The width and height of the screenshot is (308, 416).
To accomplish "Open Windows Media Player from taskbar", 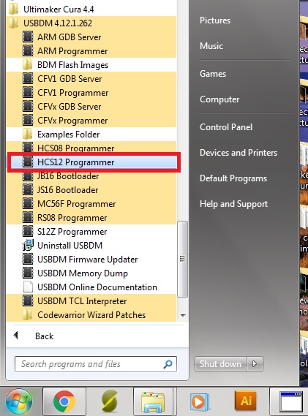I will click(x=200, y=402).
